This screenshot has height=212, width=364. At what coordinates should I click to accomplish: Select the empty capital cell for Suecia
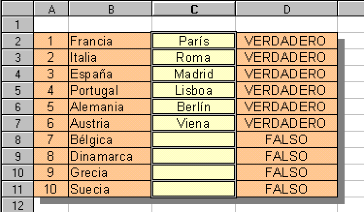tap(194, 189)
